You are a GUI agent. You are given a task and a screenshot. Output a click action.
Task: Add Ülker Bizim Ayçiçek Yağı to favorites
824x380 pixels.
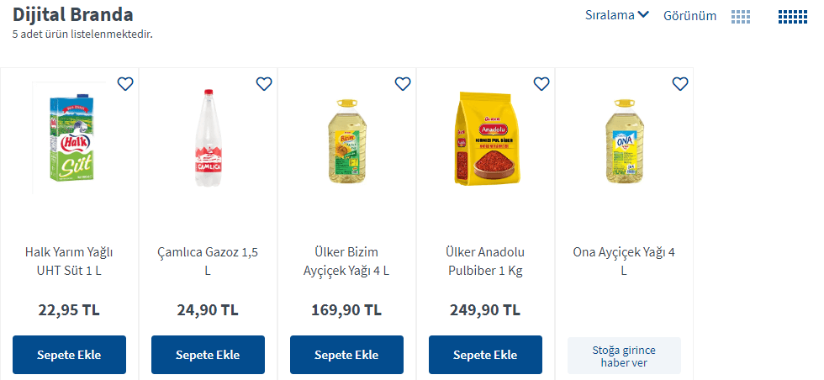pos(403,83)
